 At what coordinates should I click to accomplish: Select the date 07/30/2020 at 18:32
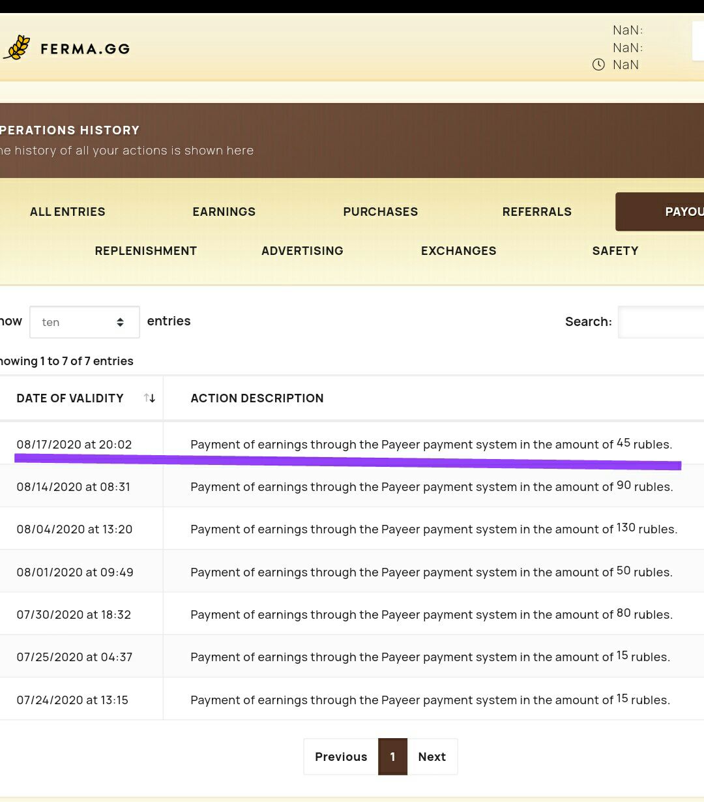point(74,615)
